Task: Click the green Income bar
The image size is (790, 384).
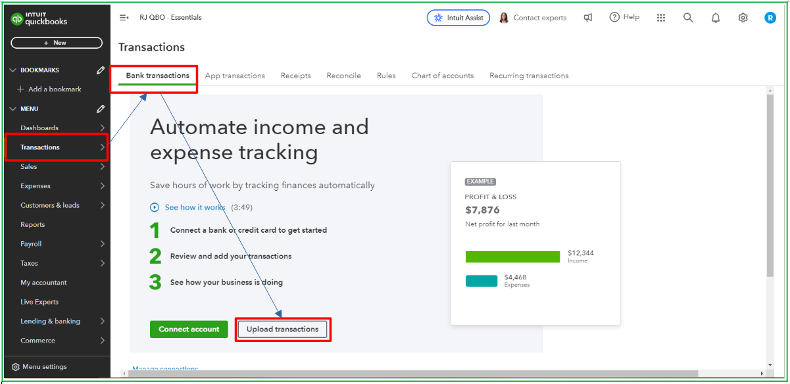Action: point(512,256)
